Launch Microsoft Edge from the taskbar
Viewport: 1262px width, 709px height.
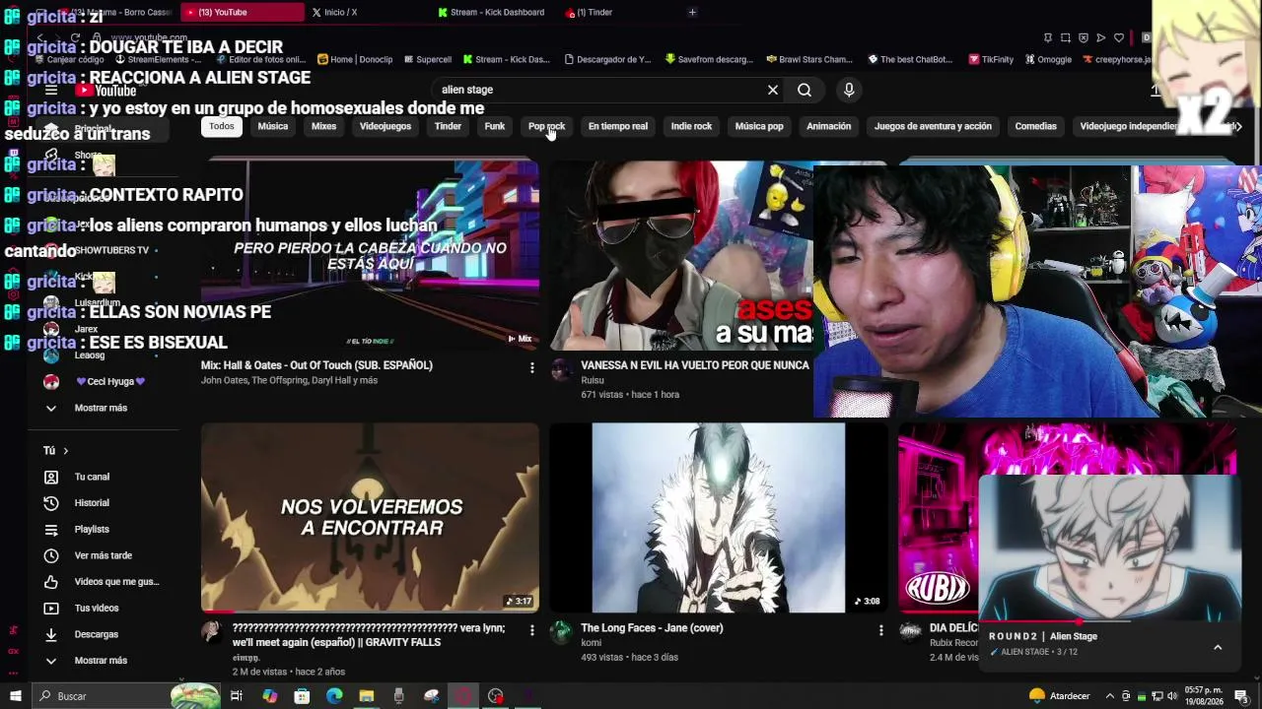[334, 696]
